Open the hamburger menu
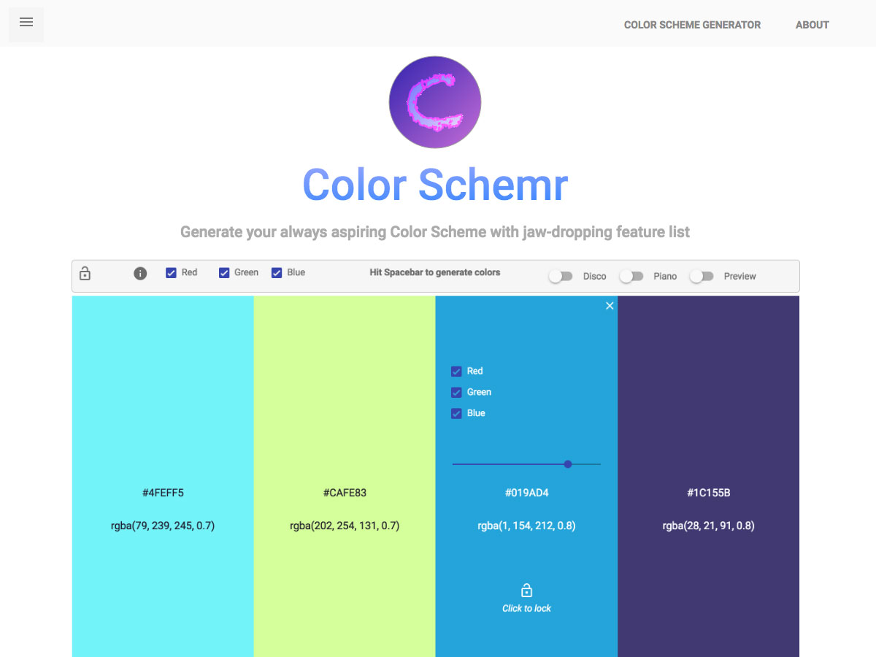Image resolution: width=876 pixels, height=657 pixels. [x=26, y=23]
